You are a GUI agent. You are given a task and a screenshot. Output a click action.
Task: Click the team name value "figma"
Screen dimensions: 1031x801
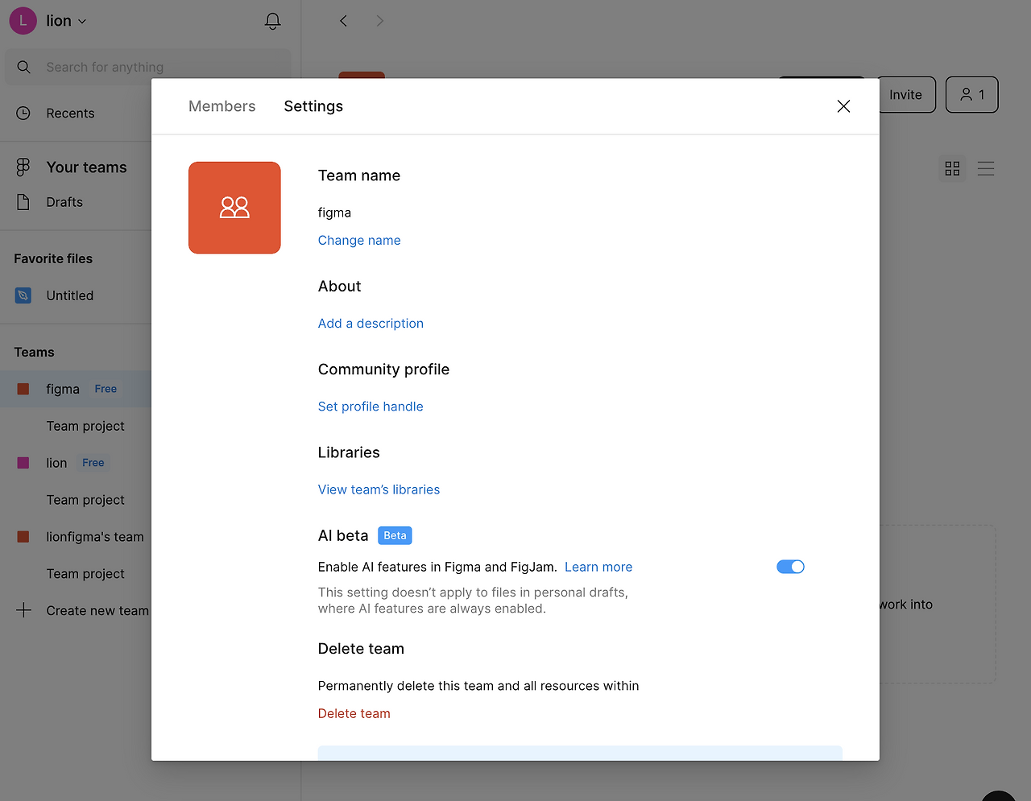(x=334, y=213)
